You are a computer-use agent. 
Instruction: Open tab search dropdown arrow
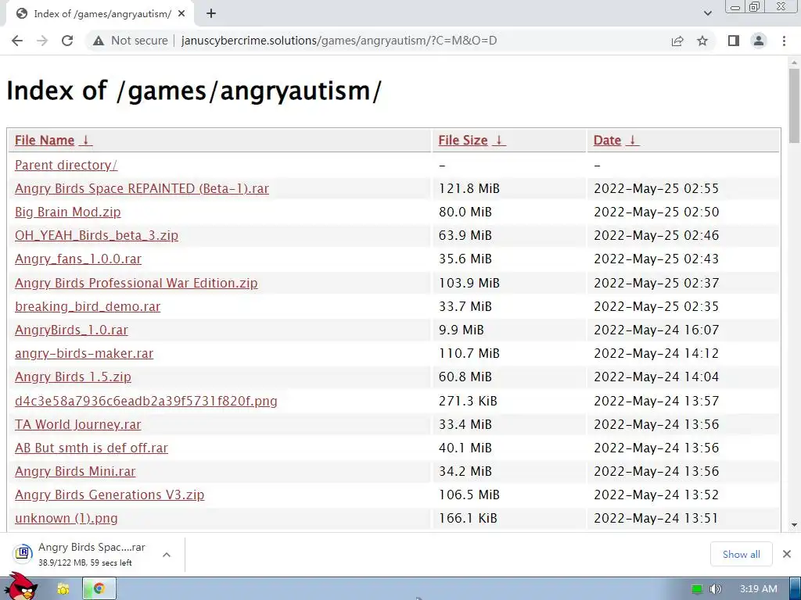[x=707, y=14]
